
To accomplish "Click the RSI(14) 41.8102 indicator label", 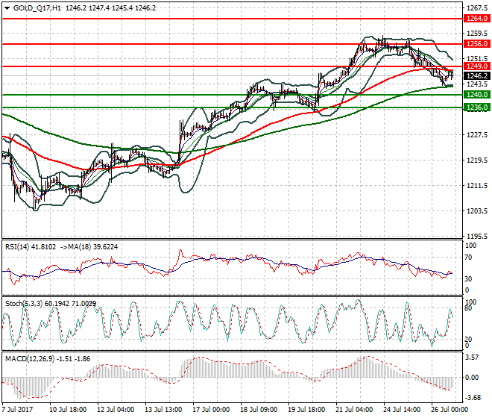I will (x=31, y=247).
